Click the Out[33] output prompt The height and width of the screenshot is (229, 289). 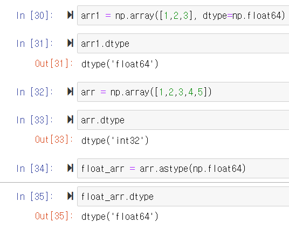coord(54,140)
